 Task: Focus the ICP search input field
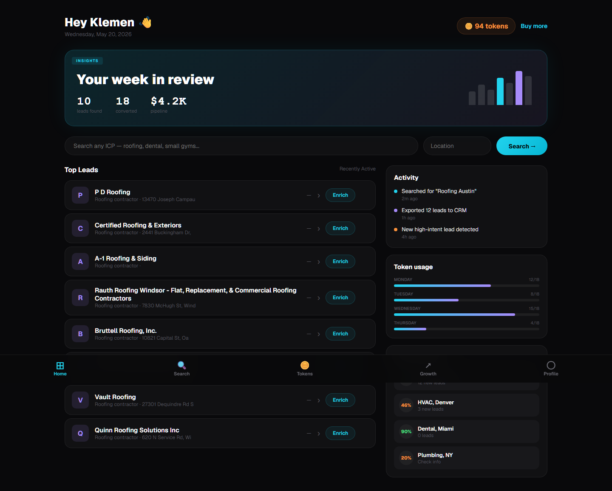[241, 146]
